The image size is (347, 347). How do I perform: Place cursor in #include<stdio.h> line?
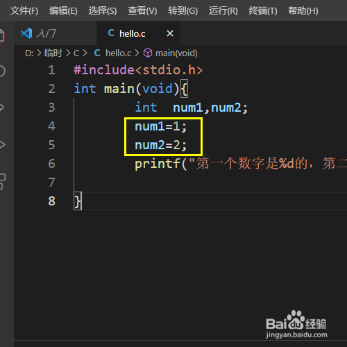(x=138, y=70)
